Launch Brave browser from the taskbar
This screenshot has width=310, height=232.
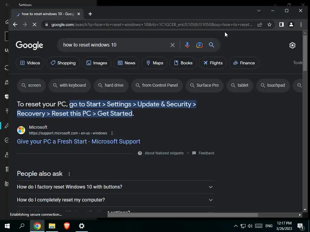click(x=67, y=226)
